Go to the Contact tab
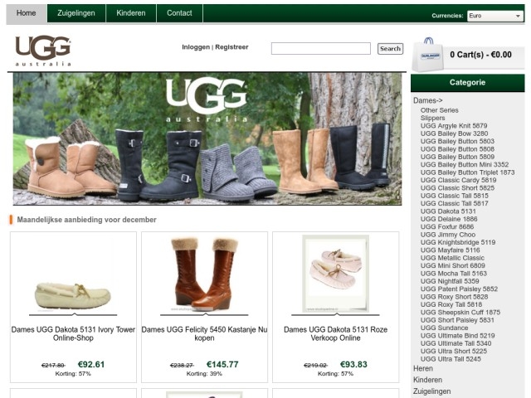This screenshot has width=531, height=398. 179,13
